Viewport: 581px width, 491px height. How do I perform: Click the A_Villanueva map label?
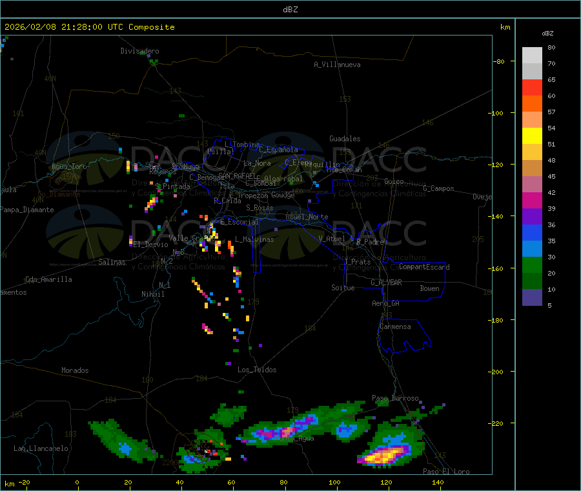tap(337, 65)
